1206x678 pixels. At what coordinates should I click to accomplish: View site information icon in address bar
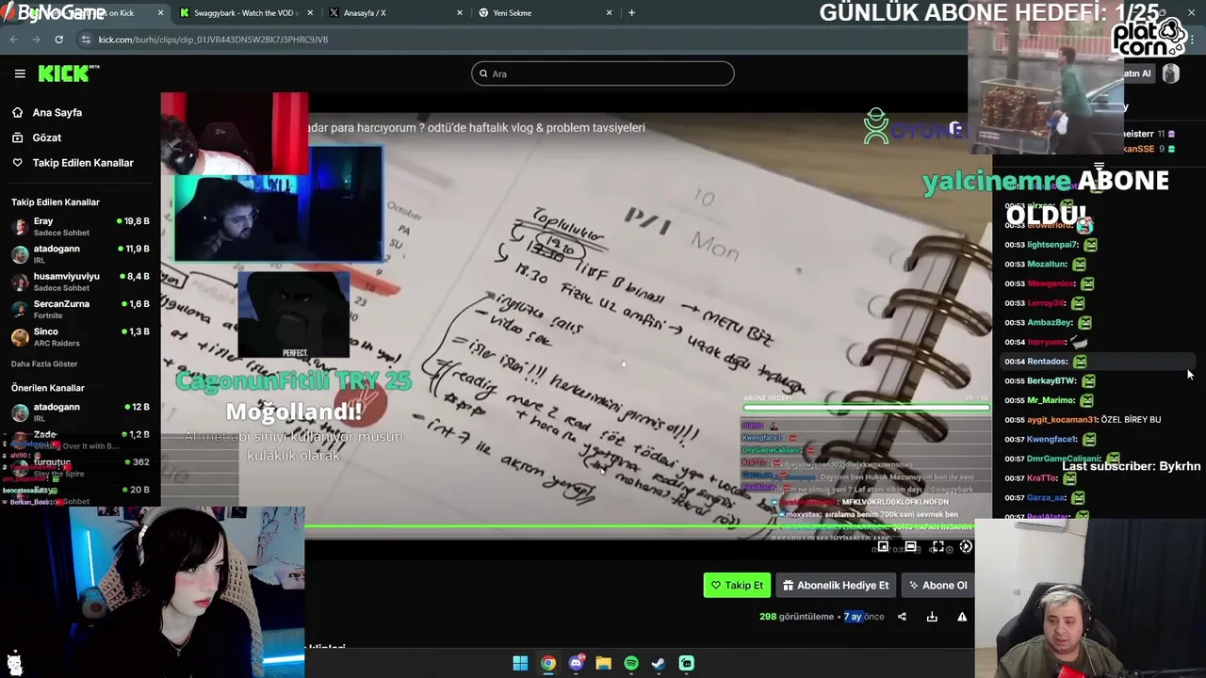click(x=86, y=40)
